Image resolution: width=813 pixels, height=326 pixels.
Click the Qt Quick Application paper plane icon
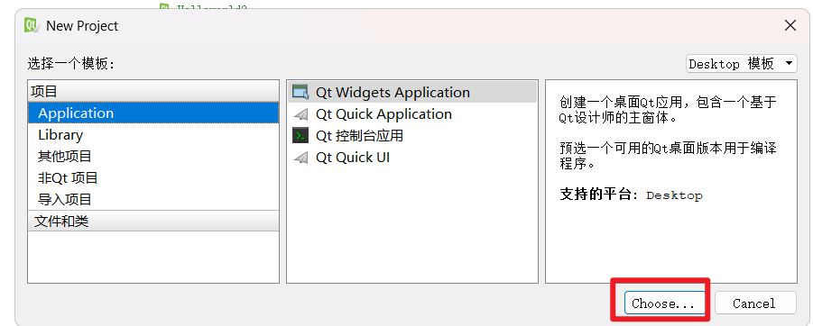coord(300,113)
